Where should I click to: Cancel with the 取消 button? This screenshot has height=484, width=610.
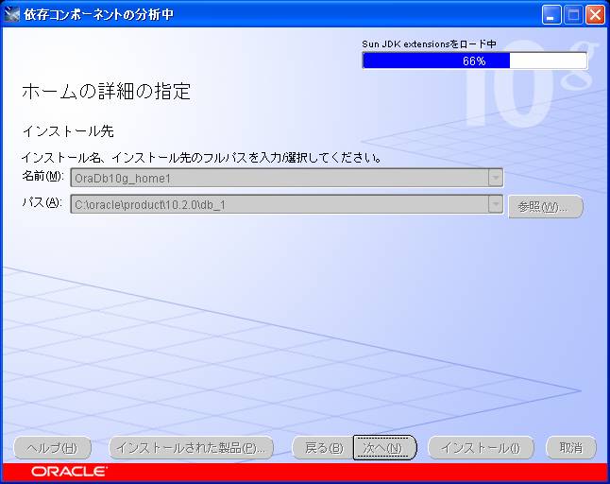point(571,448)
